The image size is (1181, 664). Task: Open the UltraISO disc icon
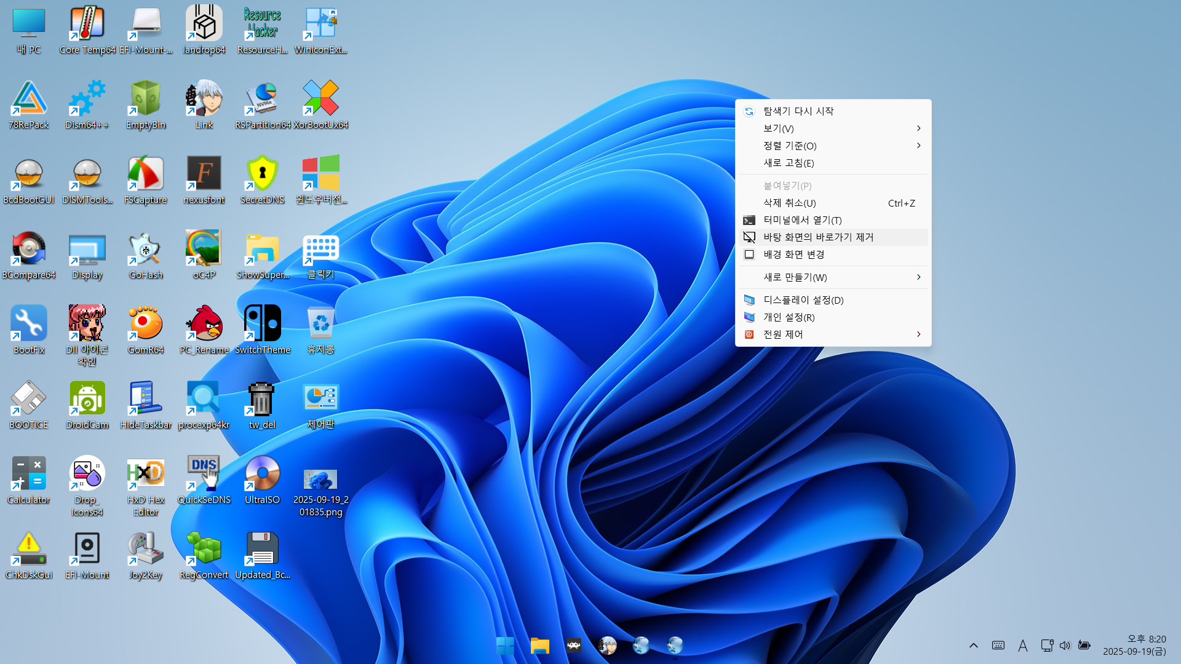262,474
